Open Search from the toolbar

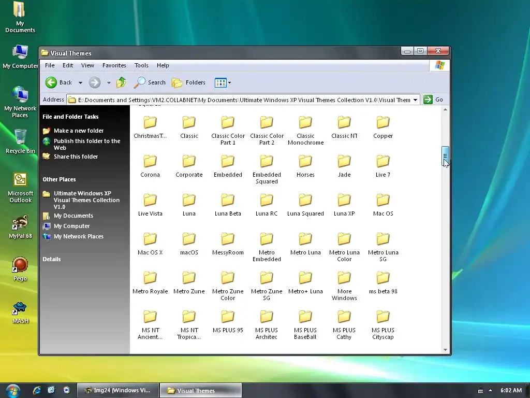150,82
